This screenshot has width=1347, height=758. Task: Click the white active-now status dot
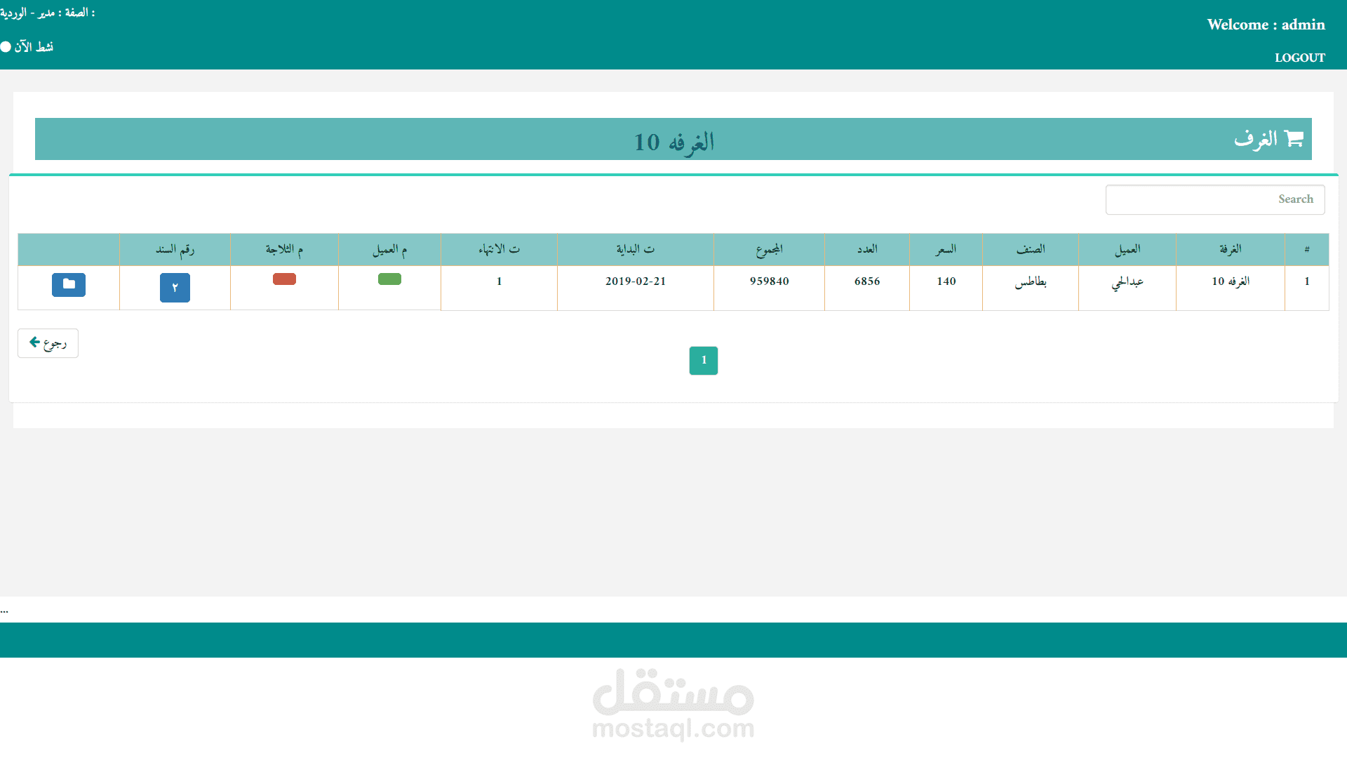point(6,47)
